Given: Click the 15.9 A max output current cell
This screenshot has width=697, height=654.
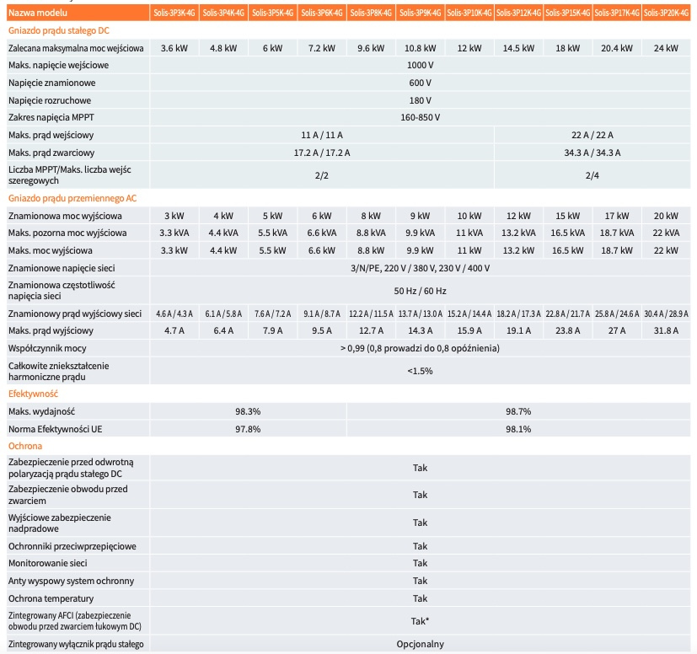Looking at the screenshot, I should click(x=469, y=330).
